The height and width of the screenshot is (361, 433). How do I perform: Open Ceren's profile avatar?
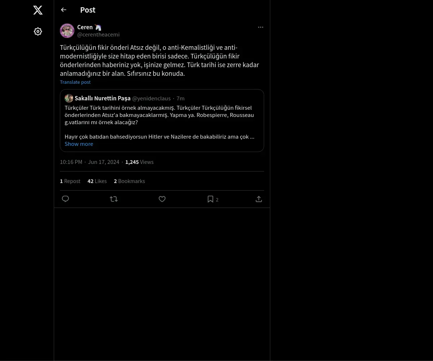click(x=67, y=31)
